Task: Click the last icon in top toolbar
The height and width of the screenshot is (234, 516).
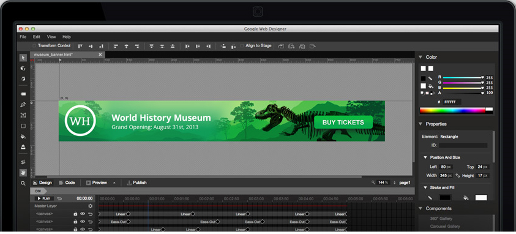Action: [313, 46]
